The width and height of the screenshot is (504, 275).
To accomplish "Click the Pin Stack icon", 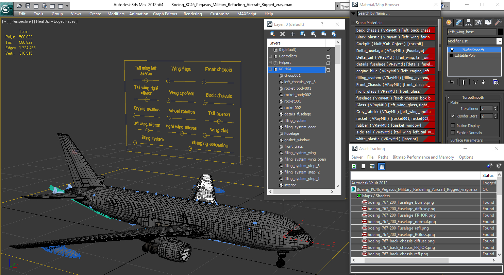I will pyautogui.click(x=452, y=82).
